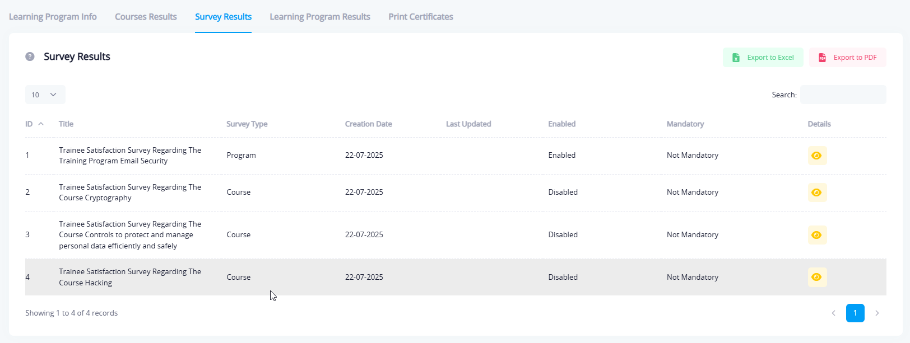Go to Print Certificates tab
The height and width of the screenshot is (343, 910).
[420, 17]
